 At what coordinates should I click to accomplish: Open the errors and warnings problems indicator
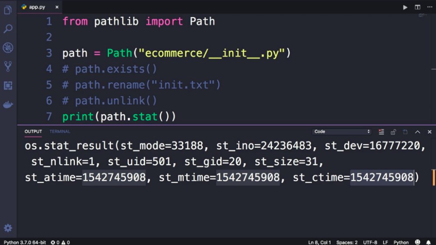tap(60, 242)
